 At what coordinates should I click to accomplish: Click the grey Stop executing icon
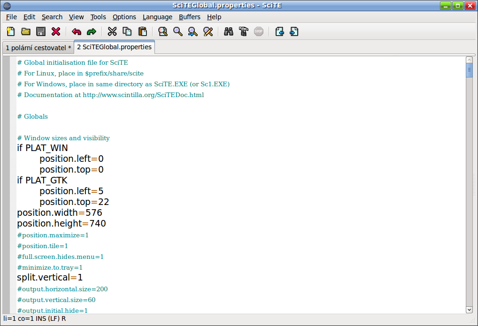pos(259,31)
